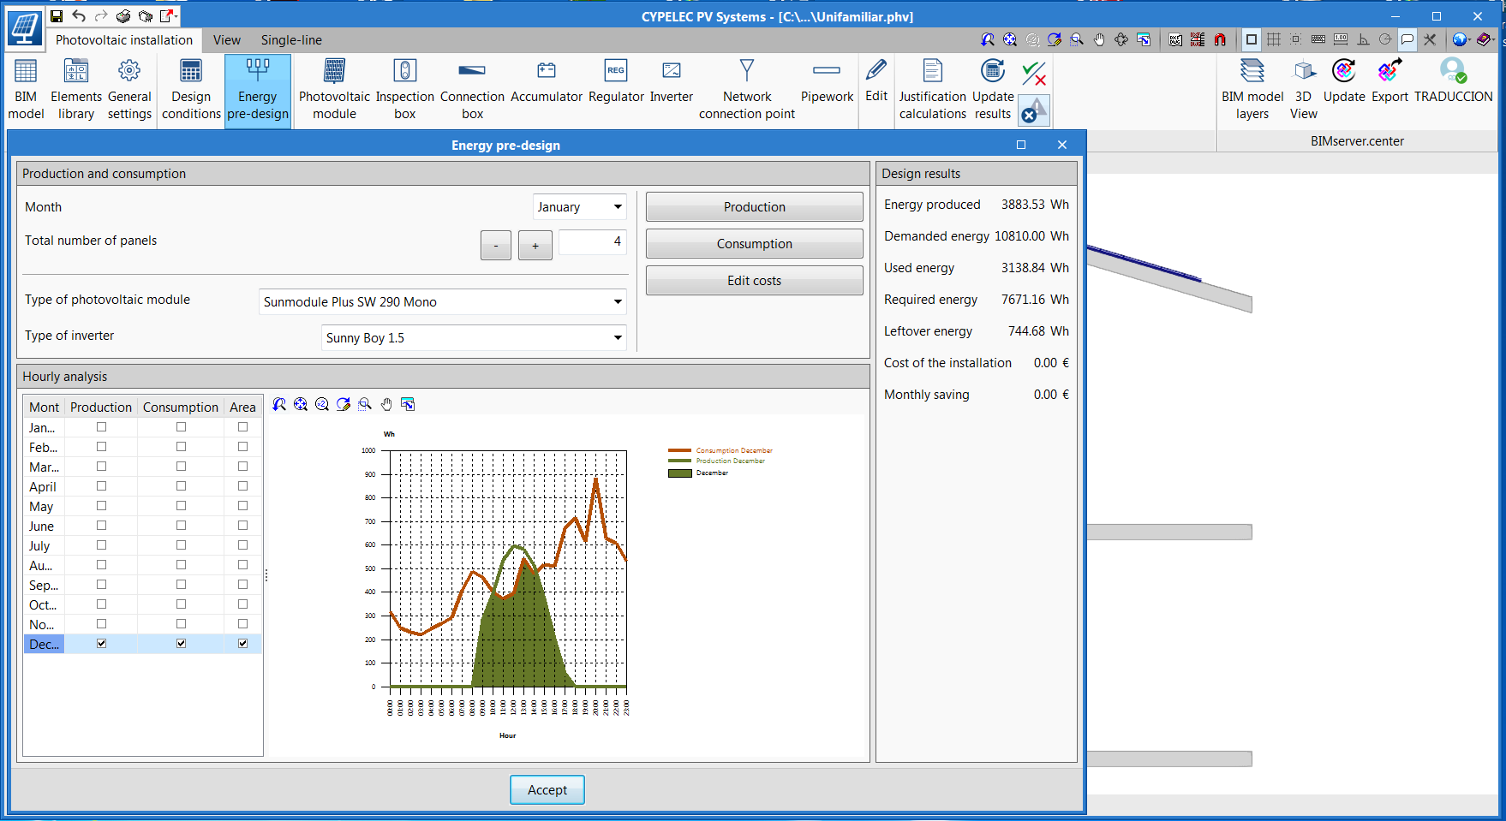
Task: Uncheck Production for December row
Action: (101, 643)
